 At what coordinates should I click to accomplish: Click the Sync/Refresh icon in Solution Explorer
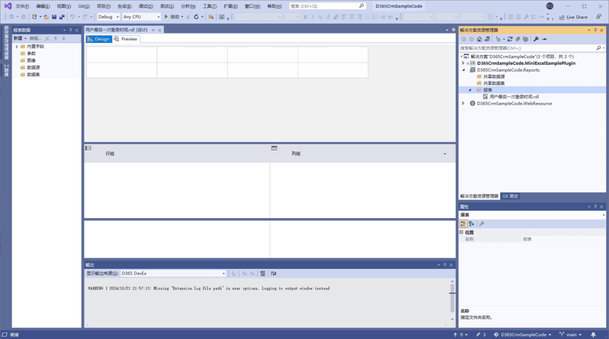[510, 39]
